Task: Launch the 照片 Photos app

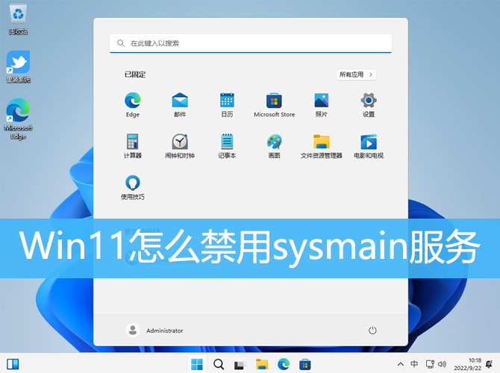Action: tap(321, 101)
